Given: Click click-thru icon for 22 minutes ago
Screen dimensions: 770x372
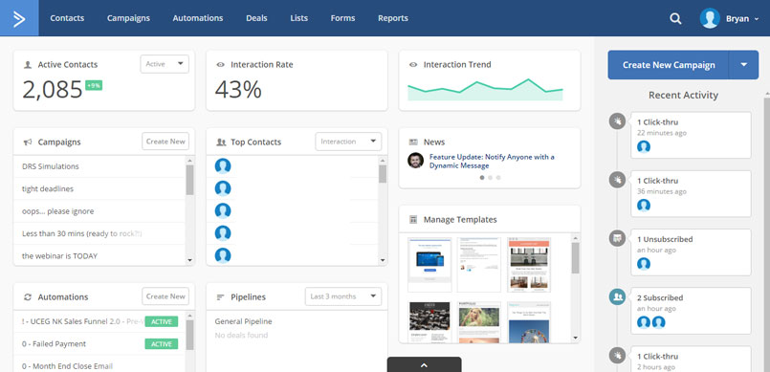Looking at the screenshot, I should (x=617, y=120).
